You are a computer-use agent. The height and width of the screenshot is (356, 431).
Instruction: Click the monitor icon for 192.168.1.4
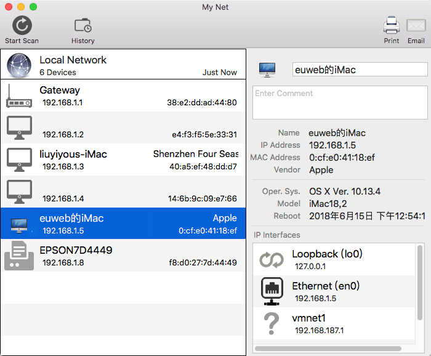pyautogui.click(x=19, y=192)
